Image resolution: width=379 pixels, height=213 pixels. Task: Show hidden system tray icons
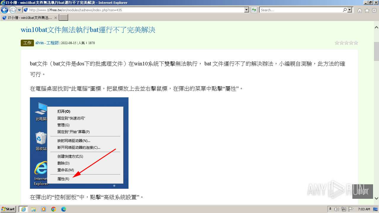pyautogui.click(x=330, y=209)
